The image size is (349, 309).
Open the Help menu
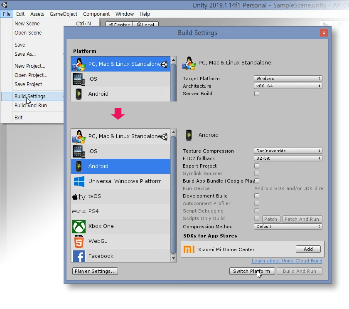tap(145, 14)
